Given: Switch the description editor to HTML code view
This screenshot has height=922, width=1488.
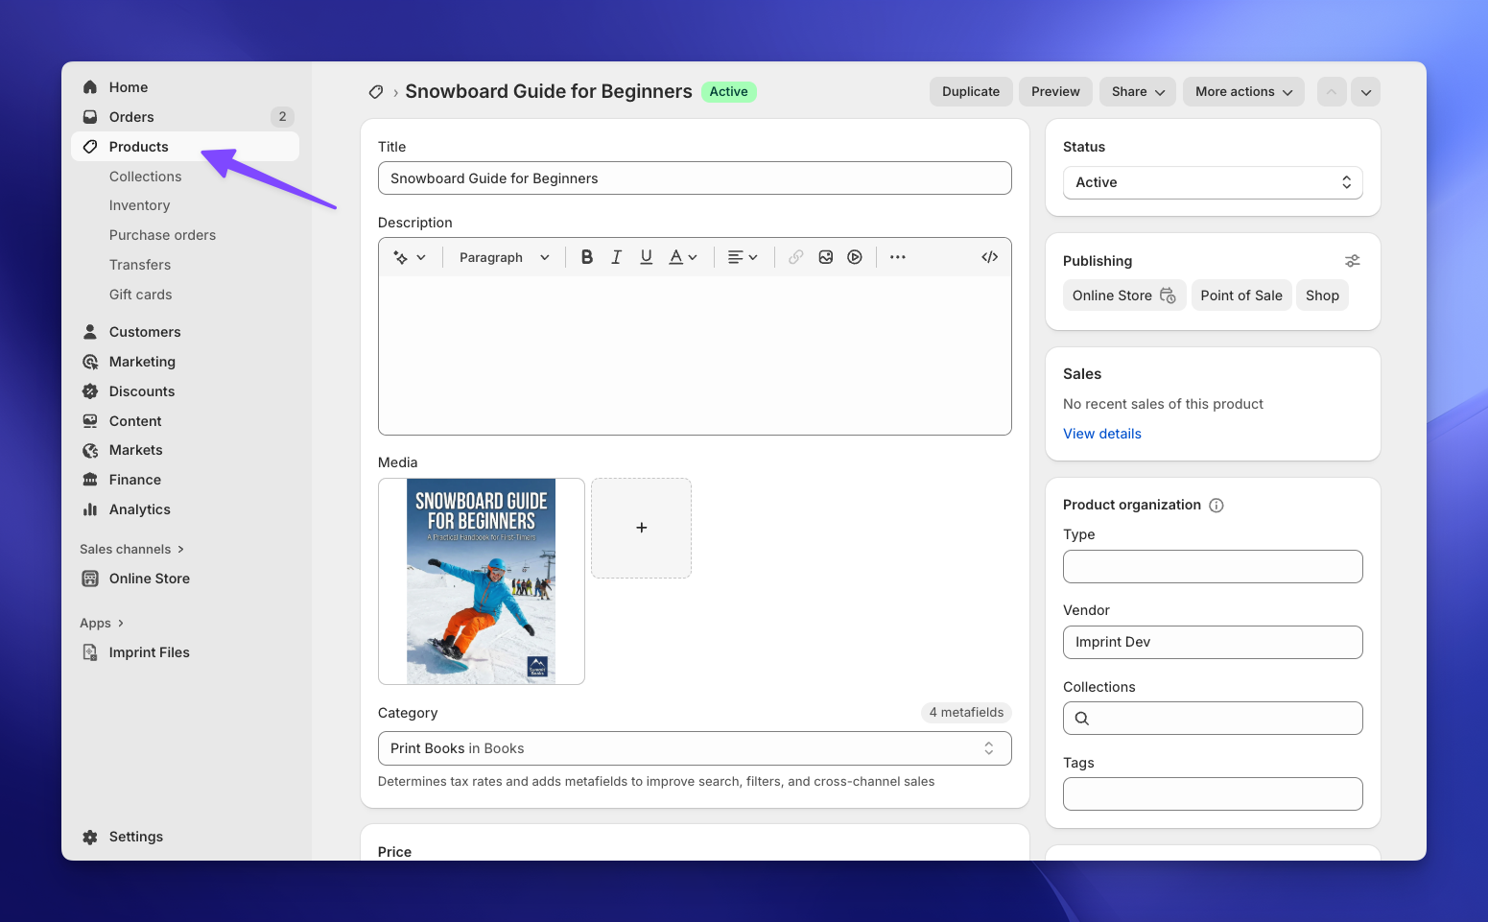Looking at the screenshot, I should 989,256.
